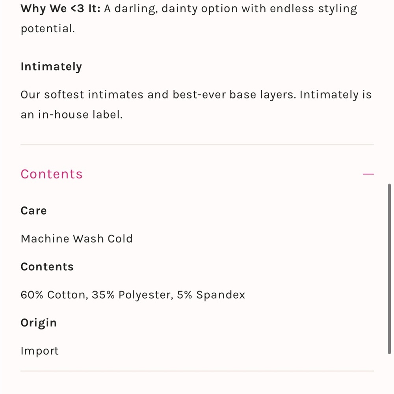Click the vertical scrollbar thumb
The image size is (394, 394).
pos(389,269)
